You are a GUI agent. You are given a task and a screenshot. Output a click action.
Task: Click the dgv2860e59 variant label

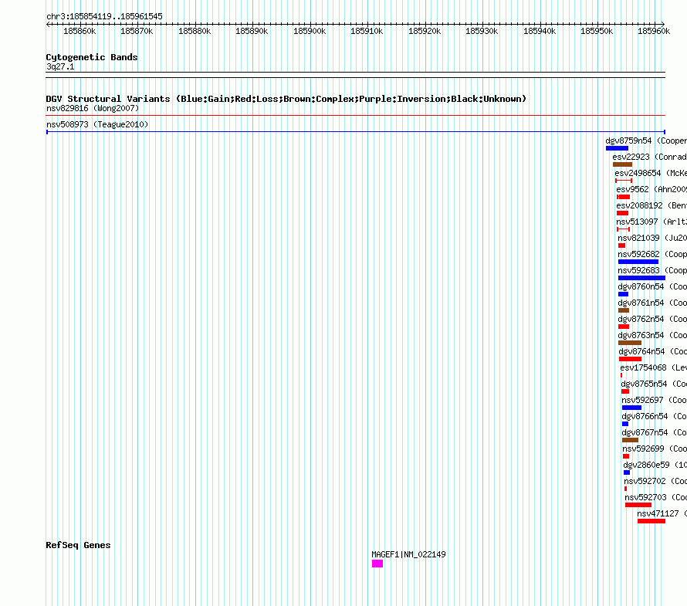click(x=655, y=465)
